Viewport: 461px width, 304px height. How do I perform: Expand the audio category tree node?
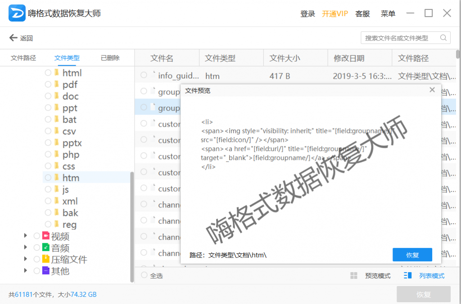26,247
